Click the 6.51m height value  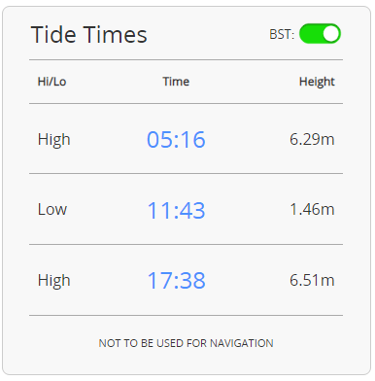click(x=312, y=280)
